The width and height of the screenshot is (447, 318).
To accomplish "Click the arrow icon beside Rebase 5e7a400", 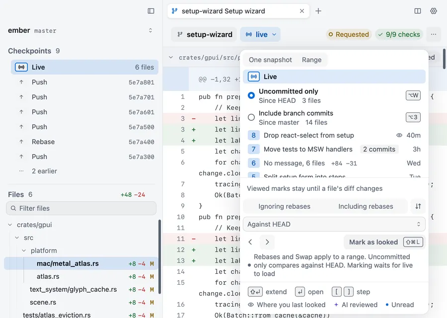I will point(21,142).
